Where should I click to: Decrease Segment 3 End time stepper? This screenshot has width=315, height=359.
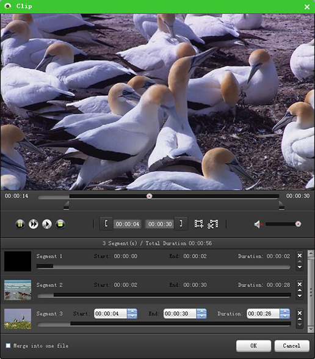(x=201, y=316)
